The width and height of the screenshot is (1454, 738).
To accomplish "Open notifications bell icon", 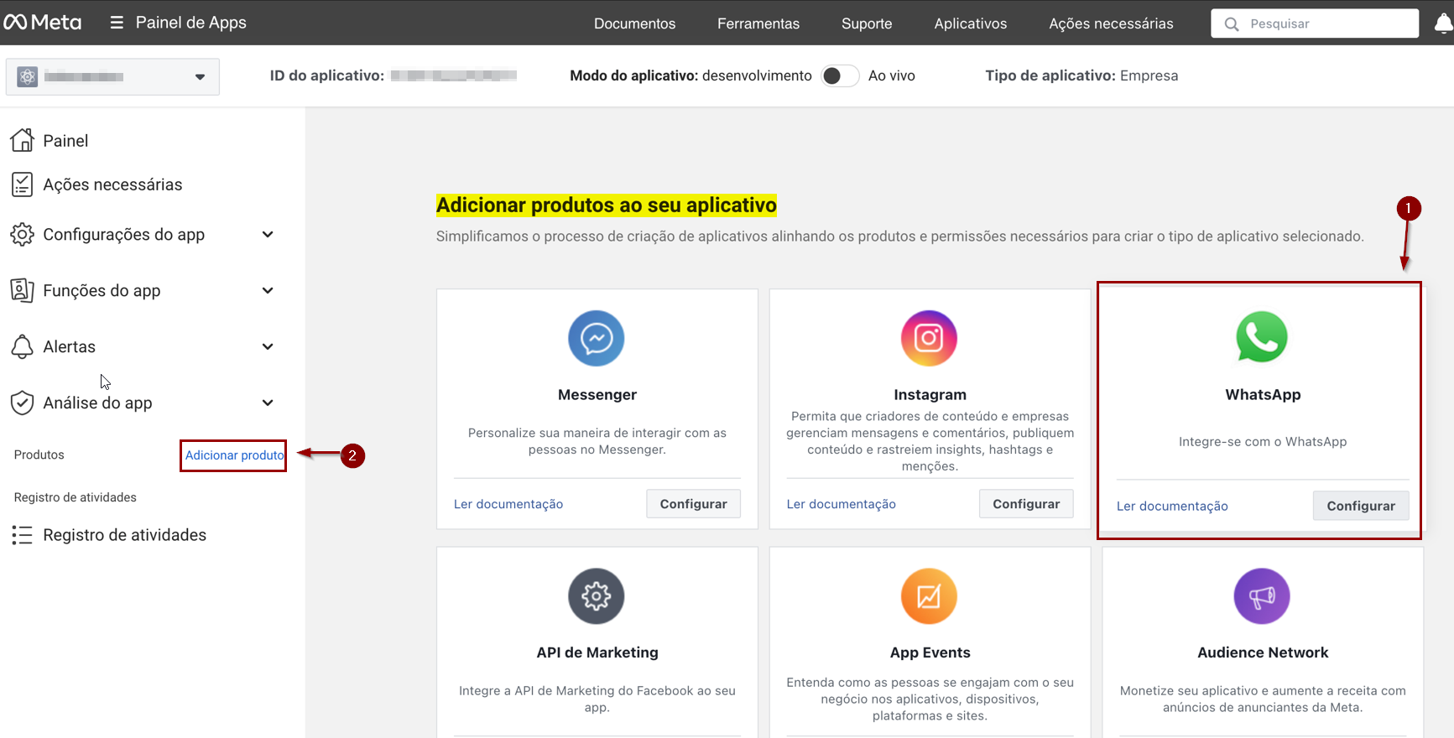I will pos(1443,23).
